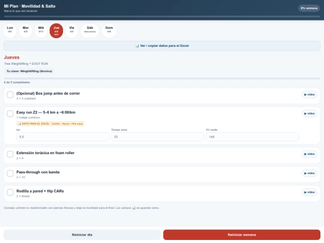
Task: Mark Easy run Z2 as completed
Action: click(x=10, y=113)
